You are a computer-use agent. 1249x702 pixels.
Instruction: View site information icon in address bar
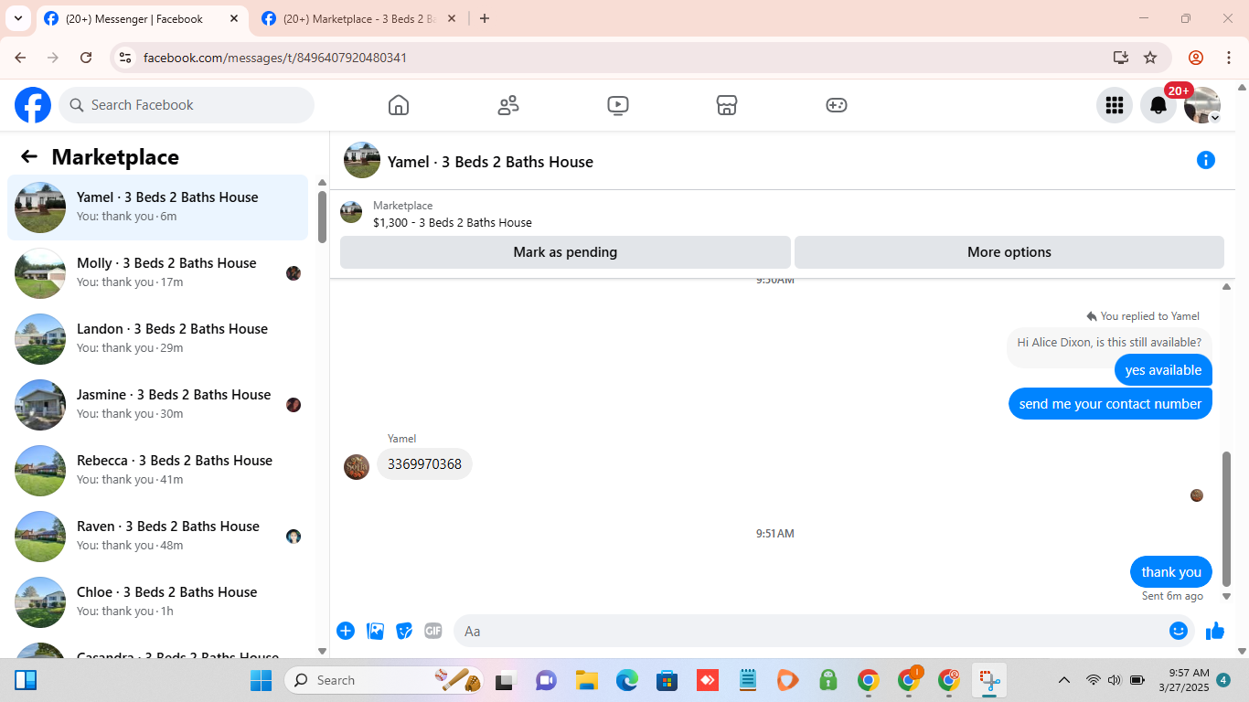pos(125,58)
